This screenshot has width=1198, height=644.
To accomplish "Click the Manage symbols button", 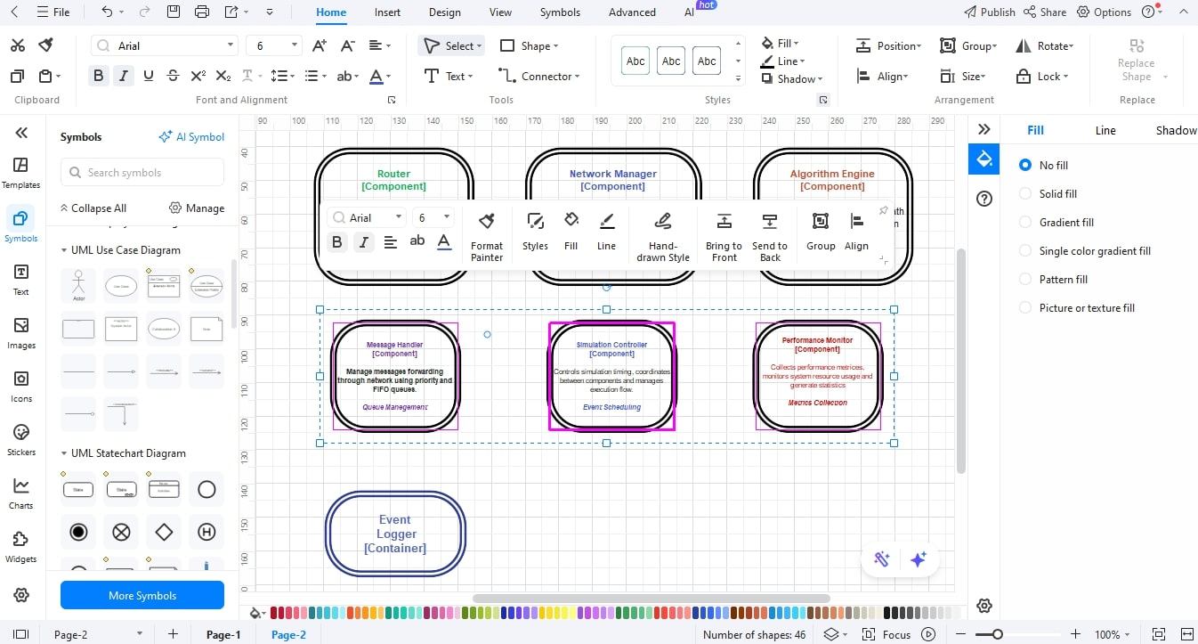I will tap(197, 208).
